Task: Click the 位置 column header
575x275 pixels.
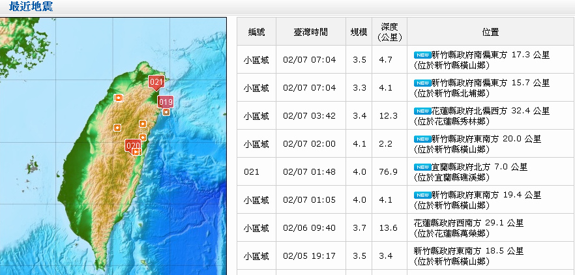Action: (x=491, y=32)
